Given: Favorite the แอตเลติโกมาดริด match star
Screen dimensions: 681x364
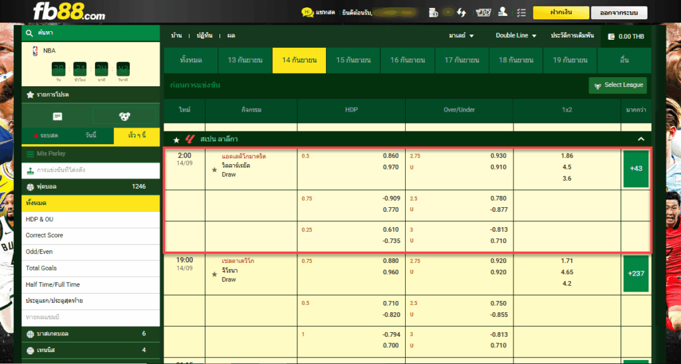Looking at the screenshot, I should pos(214,170).
